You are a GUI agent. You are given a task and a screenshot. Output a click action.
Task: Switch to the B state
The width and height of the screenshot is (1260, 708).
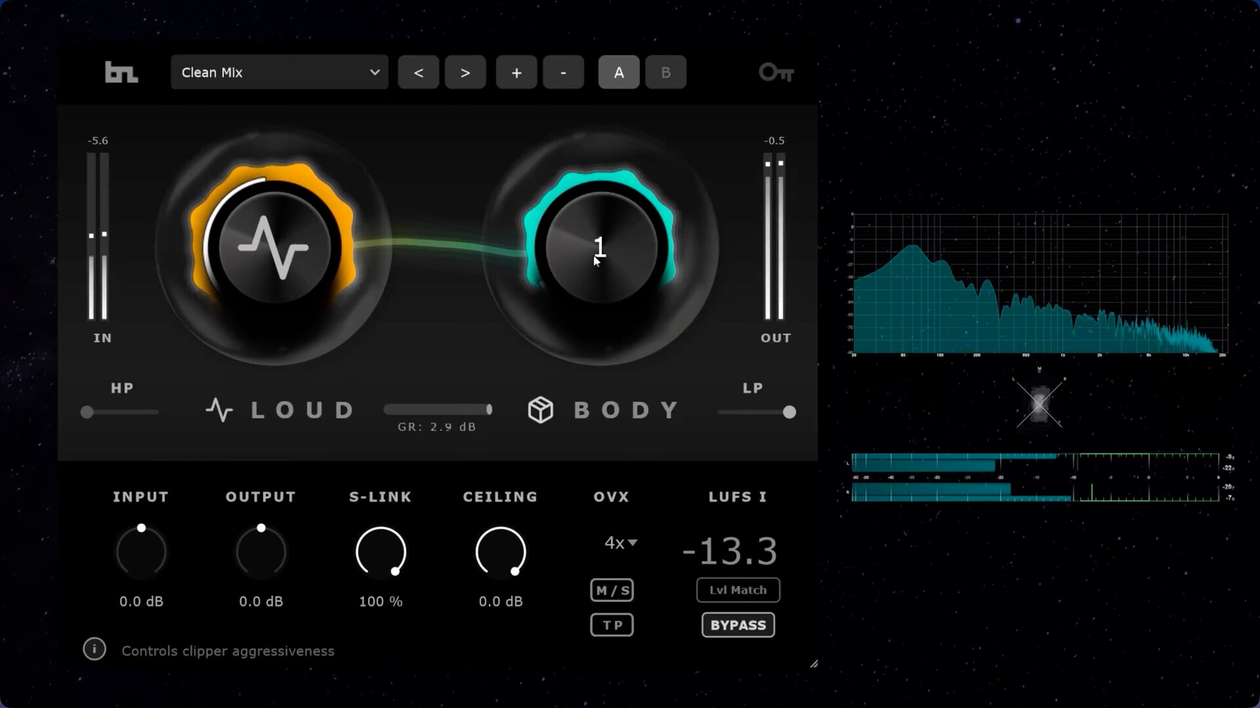coord(665,72)
